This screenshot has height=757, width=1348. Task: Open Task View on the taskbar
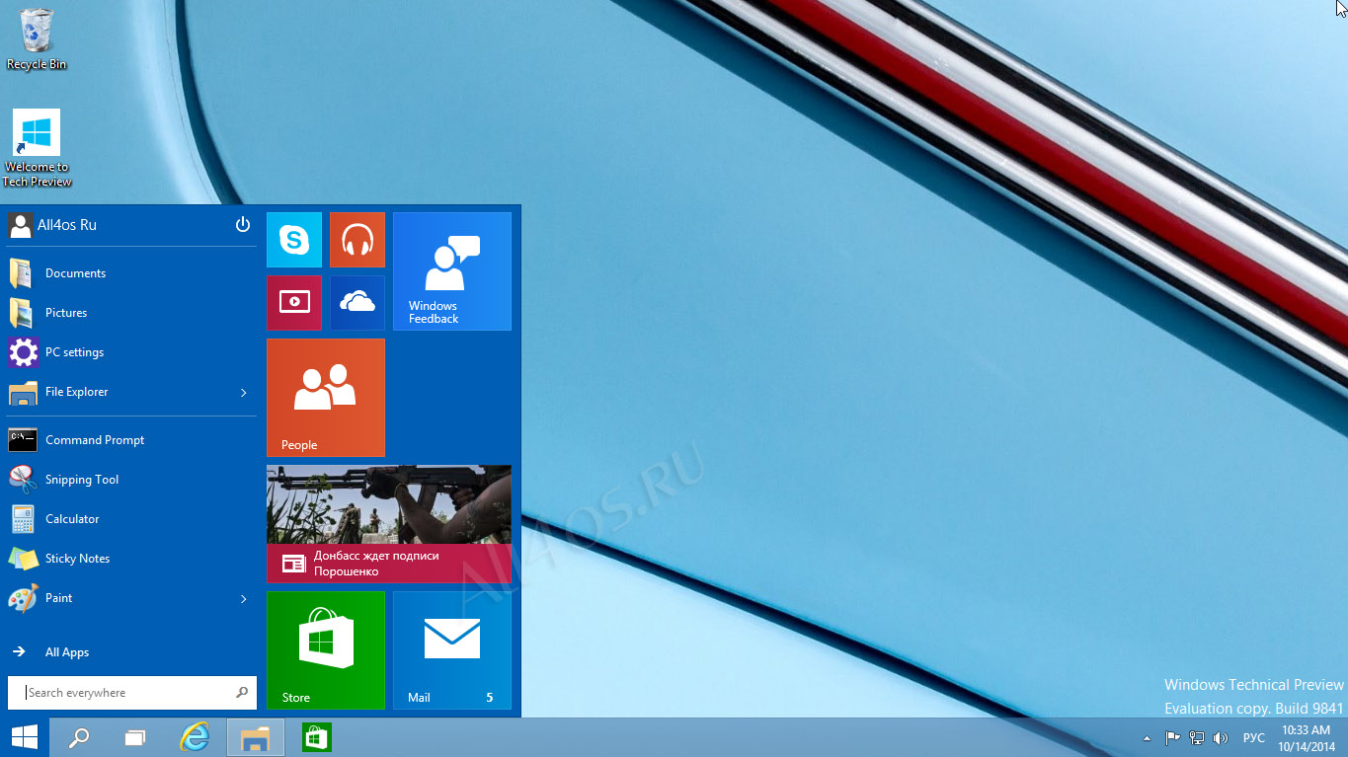coord(135,737)
